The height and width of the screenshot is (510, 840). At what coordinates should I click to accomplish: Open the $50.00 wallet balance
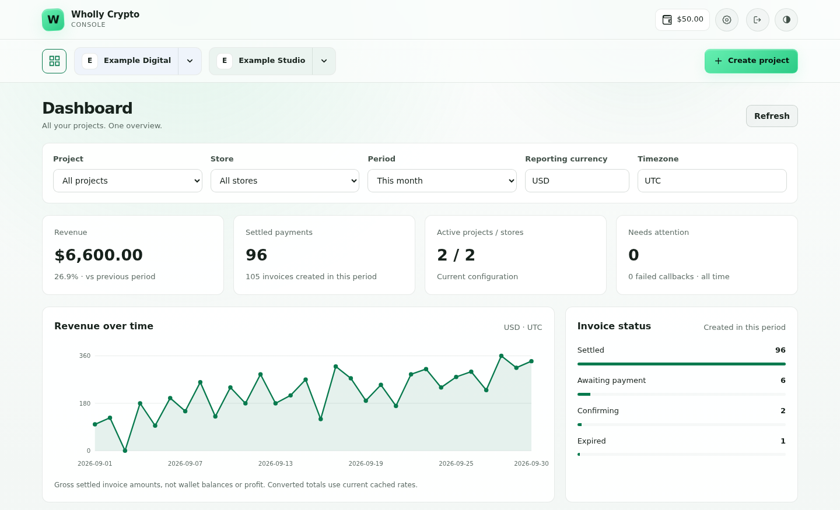(x=682, y=20)
